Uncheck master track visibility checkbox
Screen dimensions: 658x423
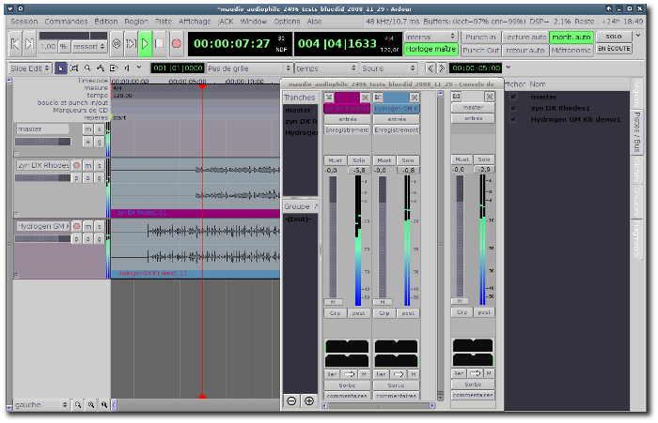(x=512, y=97)
